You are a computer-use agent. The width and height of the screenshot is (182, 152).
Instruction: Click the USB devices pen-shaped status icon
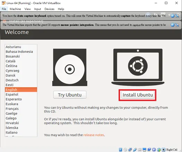click(135, 150)
